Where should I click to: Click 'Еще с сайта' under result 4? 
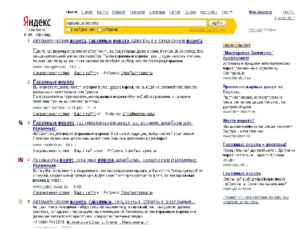(x=86, y=193)
